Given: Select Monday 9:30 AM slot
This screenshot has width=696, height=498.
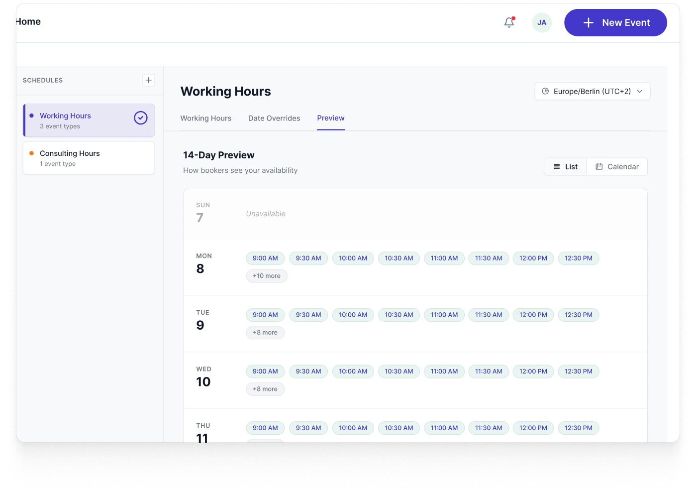Looking at the screenshot, I should point(308,258).
